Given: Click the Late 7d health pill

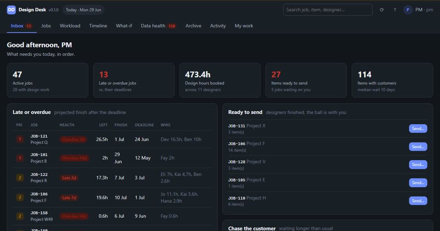Looking at the screenshot, I should point(69,198).
